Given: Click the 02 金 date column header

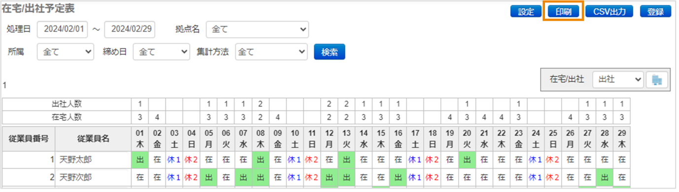Looking at the screenshot, I should click(157, 139).
